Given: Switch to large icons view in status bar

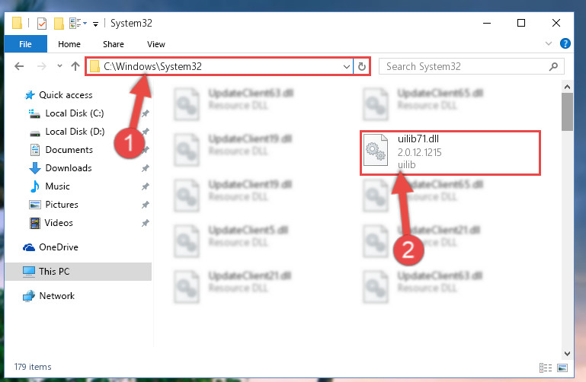Looking at the screenshot, I should click(x=562, y=368).
